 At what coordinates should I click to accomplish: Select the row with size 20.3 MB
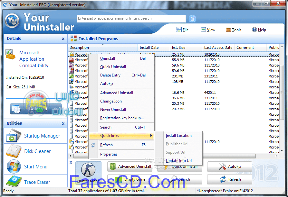pyautogui.click(x=174, y=103)
